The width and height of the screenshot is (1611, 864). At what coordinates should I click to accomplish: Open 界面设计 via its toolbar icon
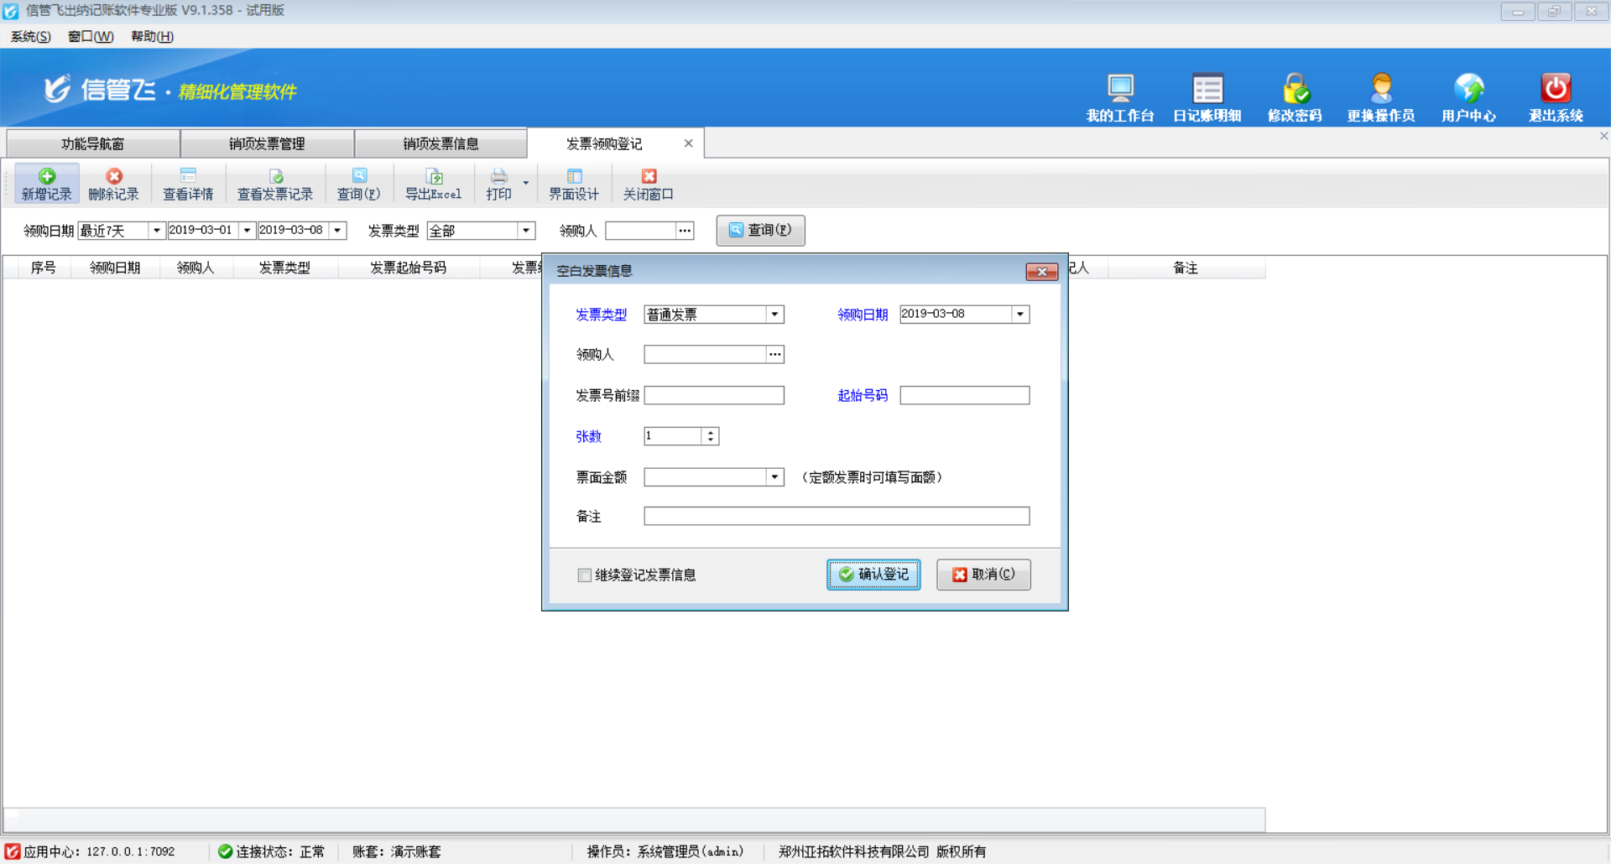[x=574, y=183]
